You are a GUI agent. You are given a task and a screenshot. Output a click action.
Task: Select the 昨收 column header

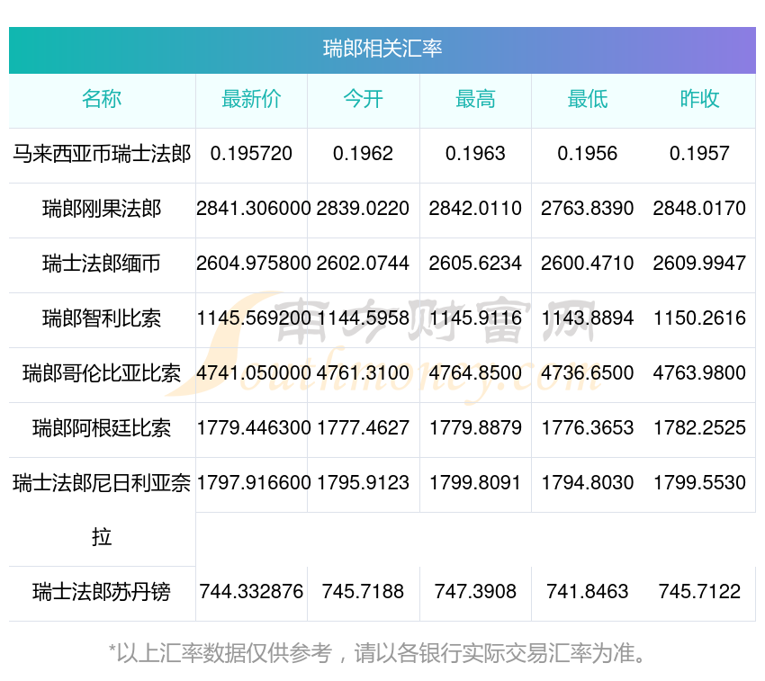point(699,99)
